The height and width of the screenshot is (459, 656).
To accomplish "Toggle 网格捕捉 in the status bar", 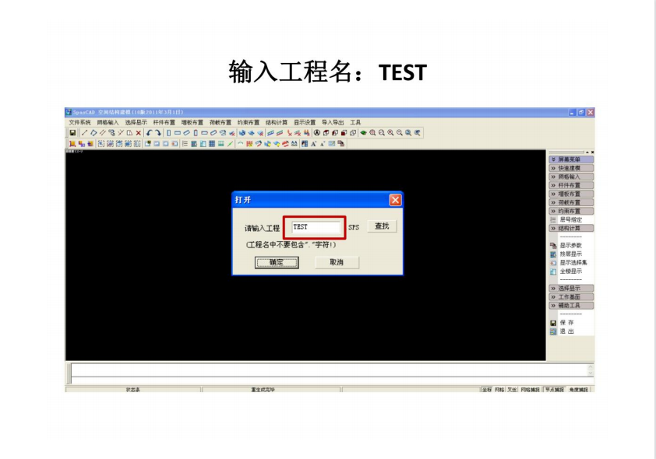I will point(530,389).
